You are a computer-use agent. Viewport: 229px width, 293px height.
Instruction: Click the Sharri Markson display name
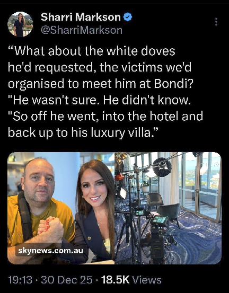81,17
